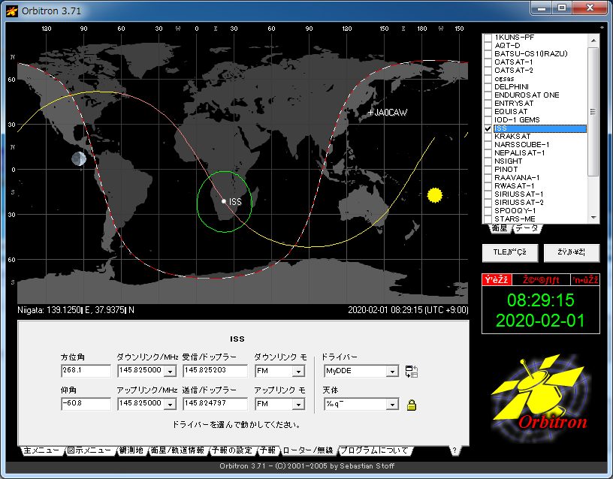Open the downlink mode FM dropdown
Screen dimensions: 613x479
click(x=299, y=371)
